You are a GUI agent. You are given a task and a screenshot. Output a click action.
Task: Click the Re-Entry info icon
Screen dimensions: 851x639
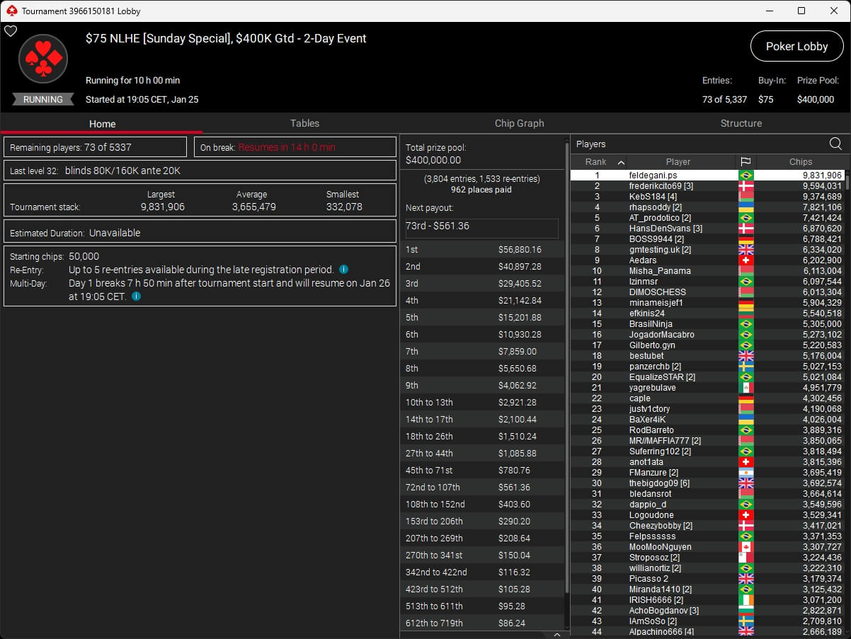[343, 270]
